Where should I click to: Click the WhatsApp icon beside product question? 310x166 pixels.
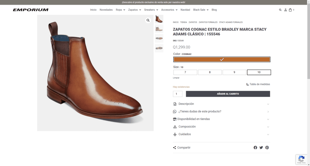point(175,112)
